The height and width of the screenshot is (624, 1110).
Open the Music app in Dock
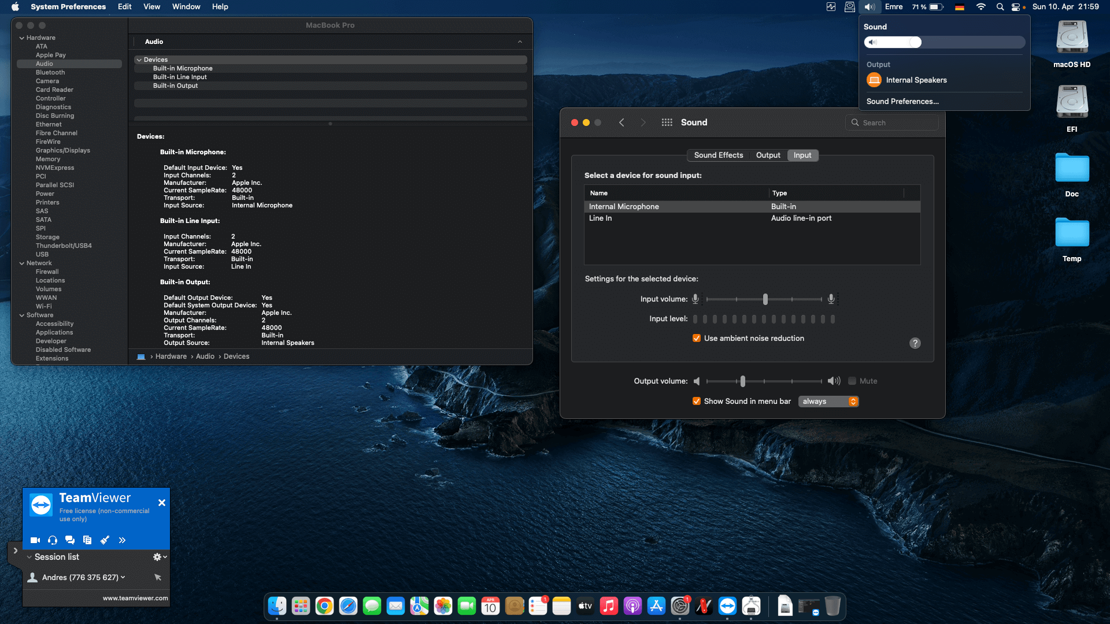tap(609, 606)
